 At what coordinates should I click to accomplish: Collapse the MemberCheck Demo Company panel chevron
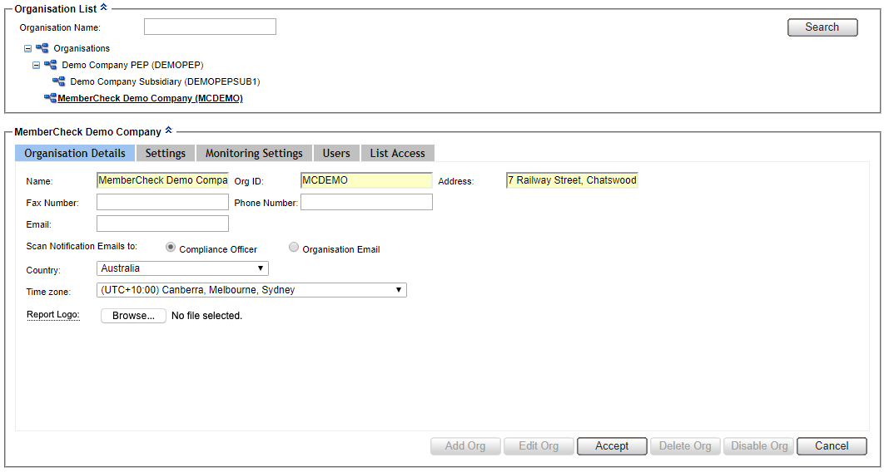(x=168, y=131)
